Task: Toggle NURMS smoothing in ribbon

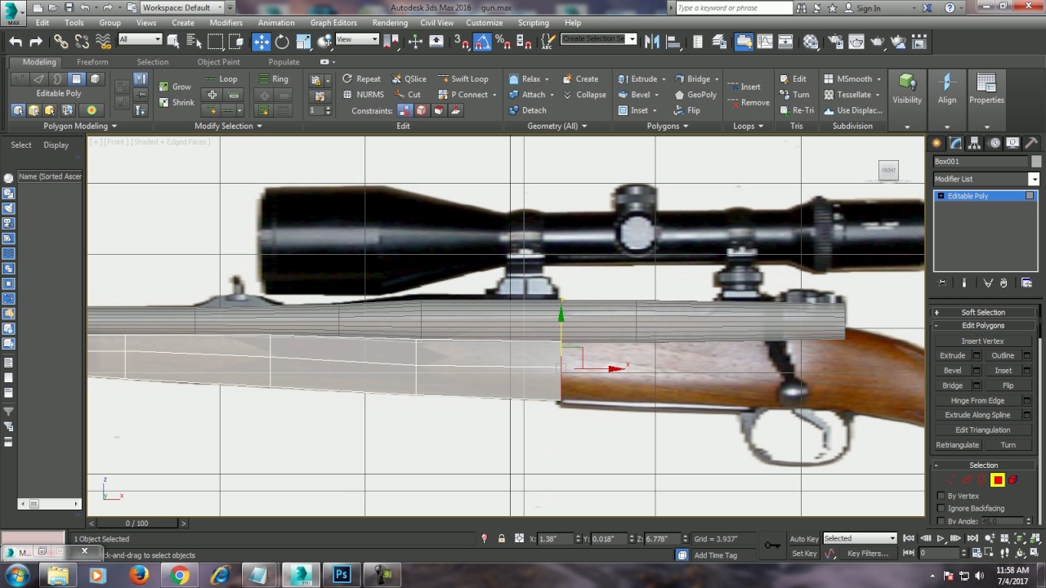Action: 362,95
